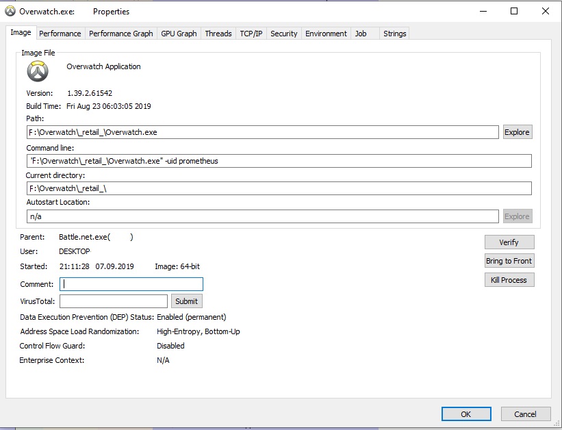
Task: Click the Overwatch Application description text
Action: click(103, 66)
